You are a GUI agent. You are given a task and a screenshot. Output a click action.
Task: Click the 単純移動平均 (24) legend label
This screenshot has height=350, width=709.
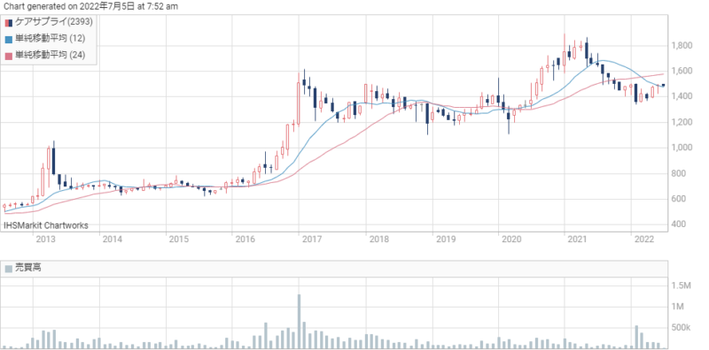pyautogui.click(x=50, y=55)
